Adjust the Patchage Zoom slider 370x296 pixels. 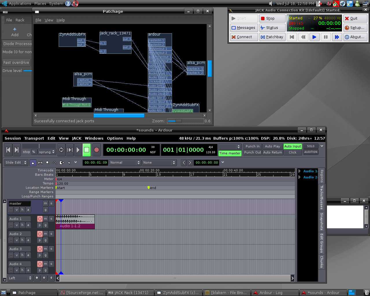tap(185, 121)
